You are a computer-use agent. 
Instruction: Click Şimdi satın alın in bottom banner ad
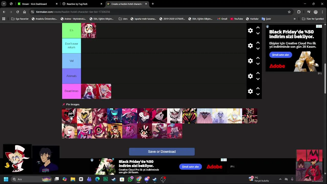190,167
